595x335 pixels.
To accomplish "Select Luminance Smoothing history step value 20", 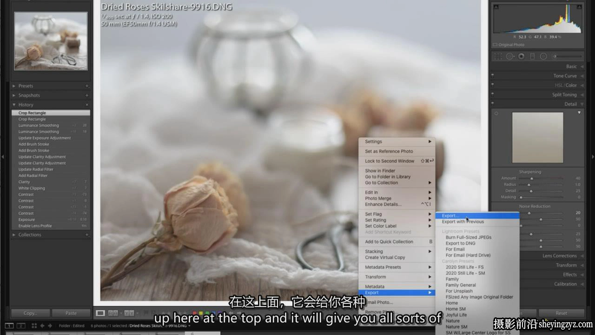I will click(x=51, y=126).
